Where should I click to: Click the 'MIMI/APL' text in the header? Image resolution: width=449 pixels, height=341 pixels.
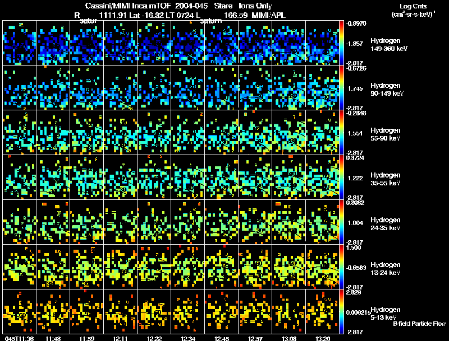(269, 15)
